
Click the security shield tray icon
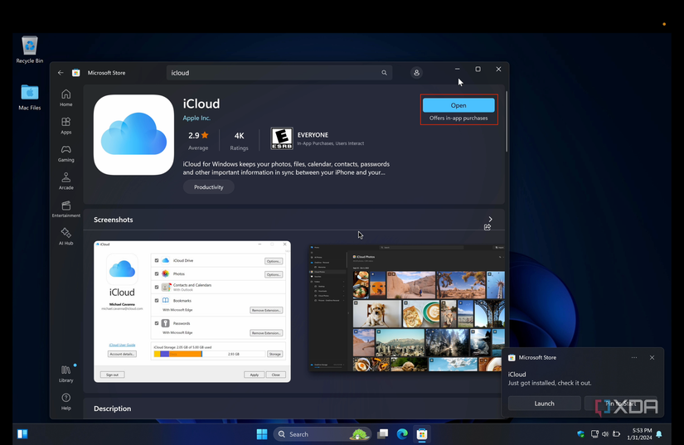pyautogui.click(x=580, y=434)
